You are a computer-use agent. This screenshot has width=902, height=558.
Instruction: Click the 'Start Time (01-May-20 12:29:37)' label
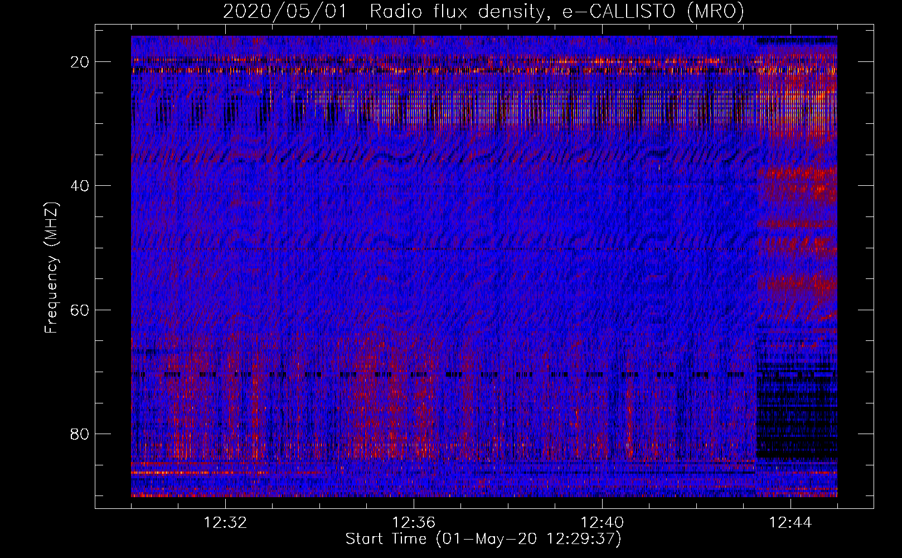click(483, 539)
